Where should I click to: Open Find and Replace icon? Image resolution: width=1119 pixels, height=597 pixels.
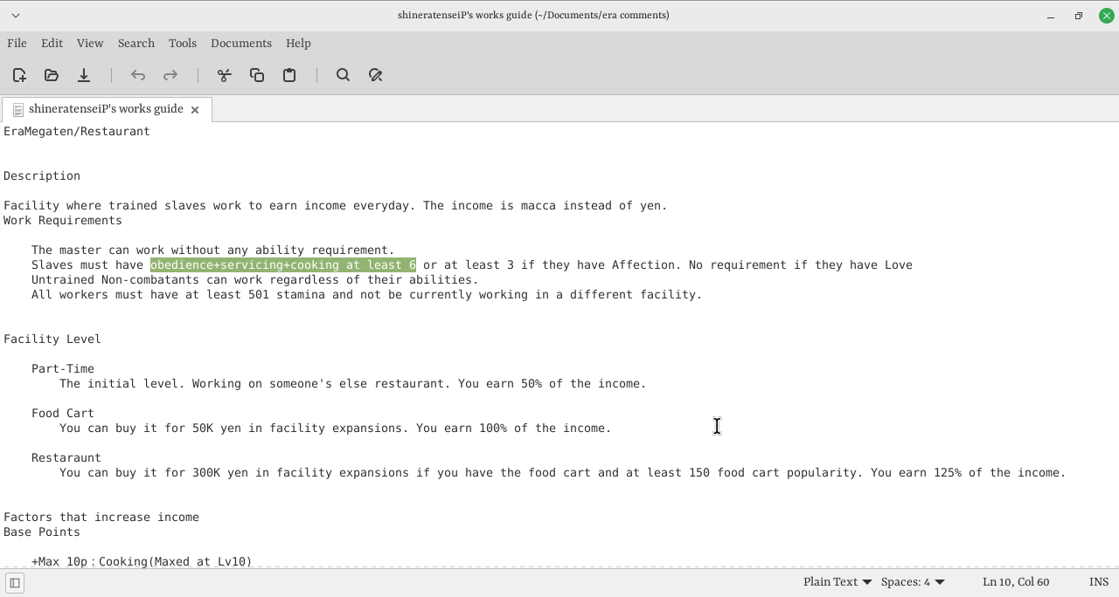coord(376,75)
